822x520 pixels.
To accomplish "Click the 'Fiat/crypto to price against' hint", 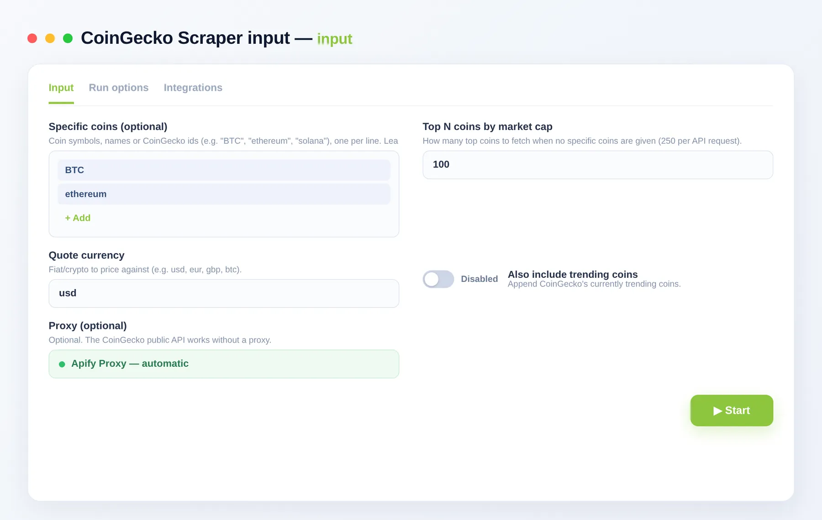I will [145, 270].
